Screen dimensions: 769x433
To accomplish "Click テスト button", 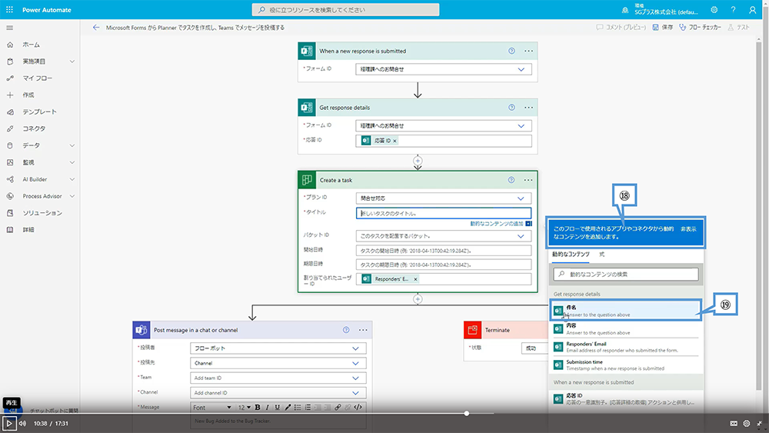I will pyautogui.click(x=738, y=28).
